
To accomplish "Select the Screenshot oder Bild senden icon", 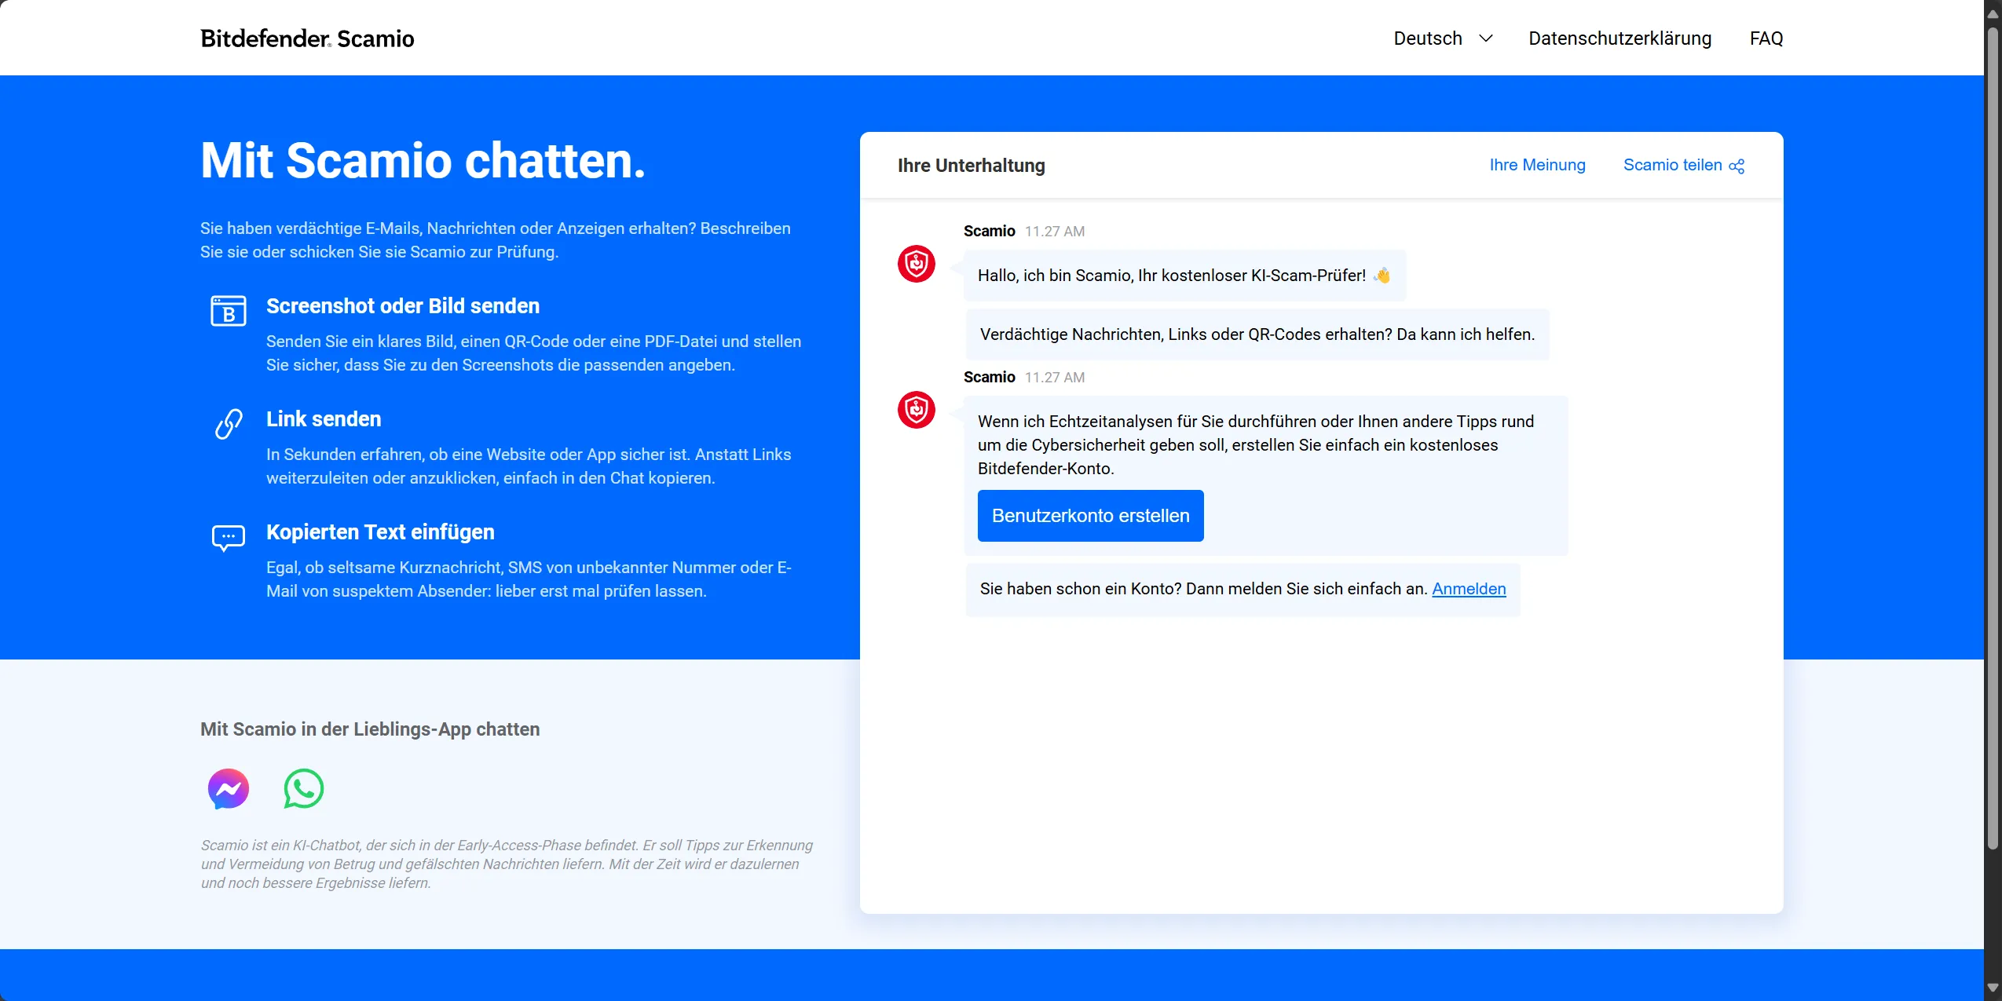I will point(228,311).
